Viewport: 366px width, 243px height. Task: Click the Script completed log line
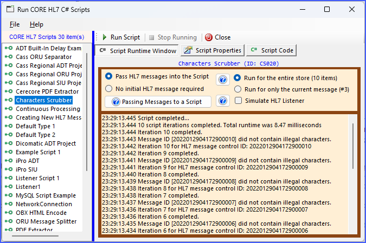click(146, 118)
